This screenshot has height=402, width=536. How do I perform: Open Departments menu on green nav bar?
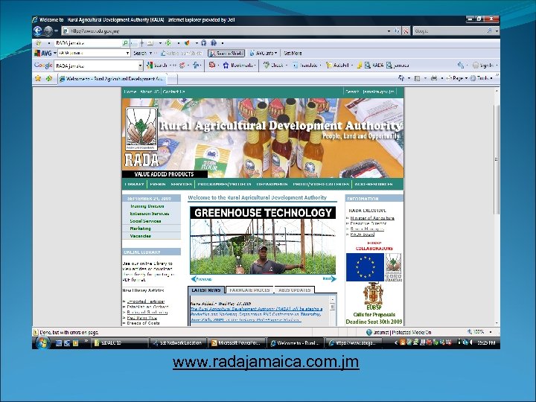point(272,185)
